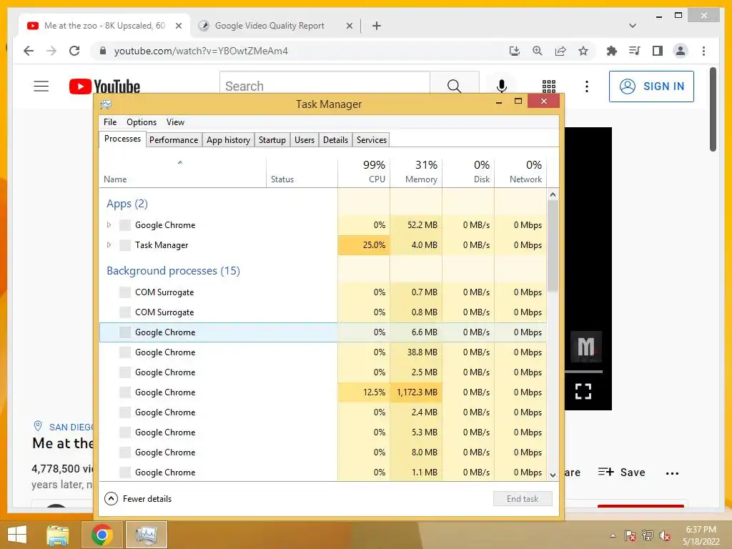This screenshot has height=549, width=732.
Task: Click the share page icon in address bar
Action: [560, 51]
